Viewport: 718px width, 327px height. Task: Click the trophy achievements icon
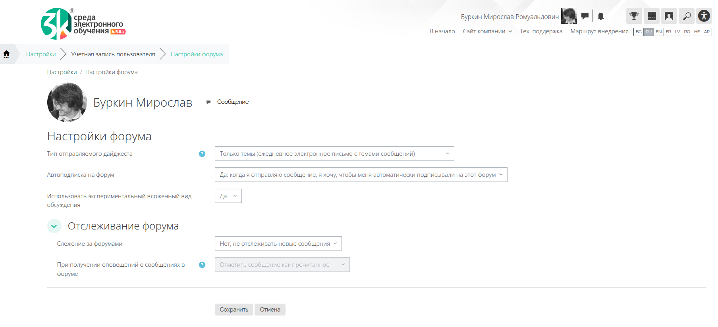[x=634, y=16]
